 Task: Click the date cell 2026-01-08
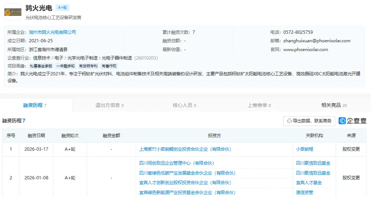[x=36, y=178]
